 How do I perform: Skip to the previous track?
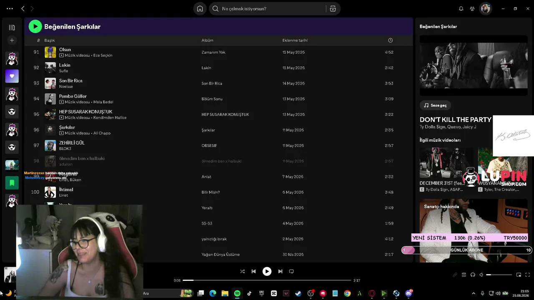pos(254,271)
